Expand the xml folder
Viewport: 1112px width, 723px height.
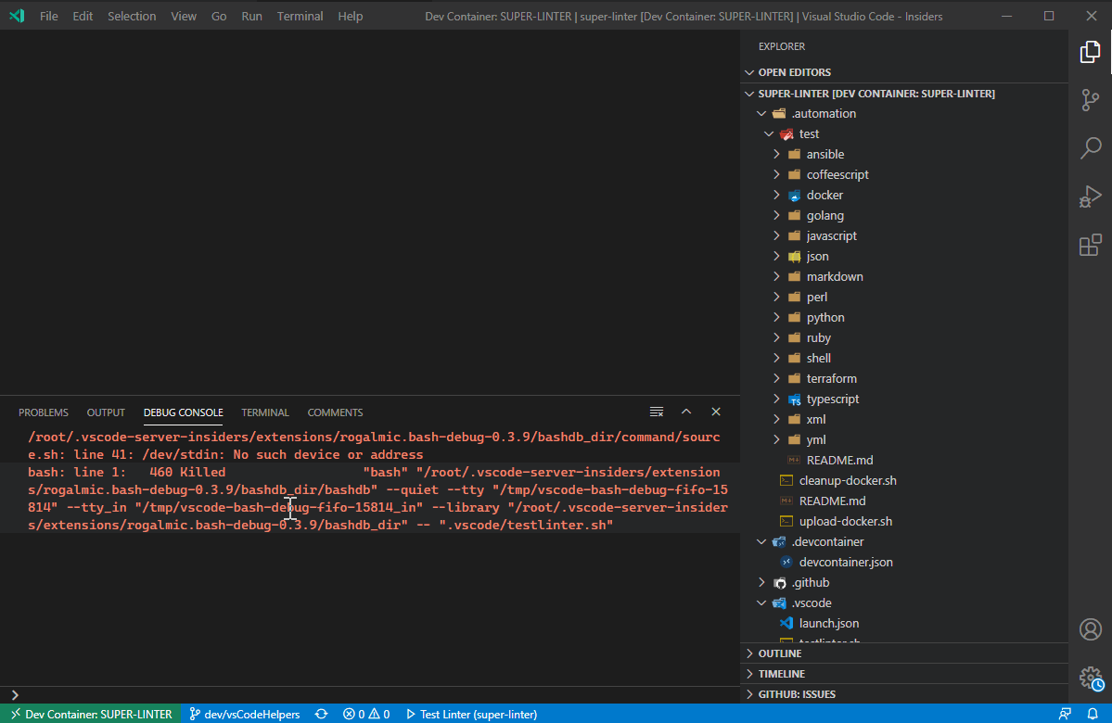904,420
